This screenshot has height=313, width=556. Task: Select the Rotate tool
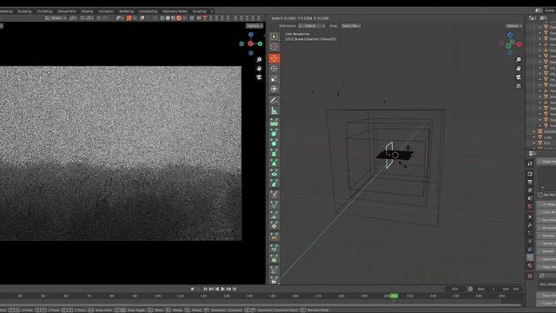coord(275,69)
